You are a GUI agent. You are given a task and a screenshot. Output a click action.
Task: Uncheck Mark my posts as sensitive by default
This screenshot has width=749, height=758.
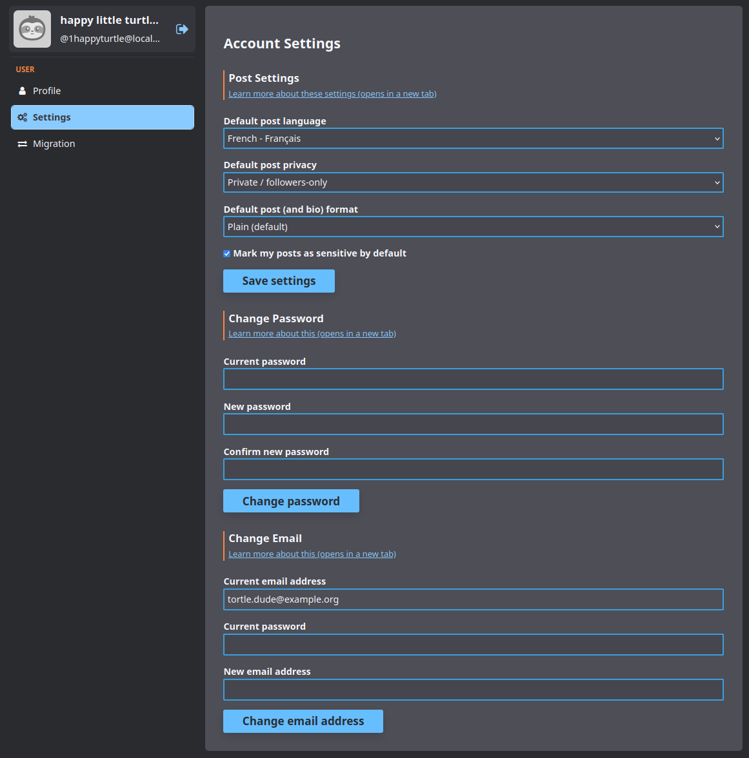coord(226,253)
